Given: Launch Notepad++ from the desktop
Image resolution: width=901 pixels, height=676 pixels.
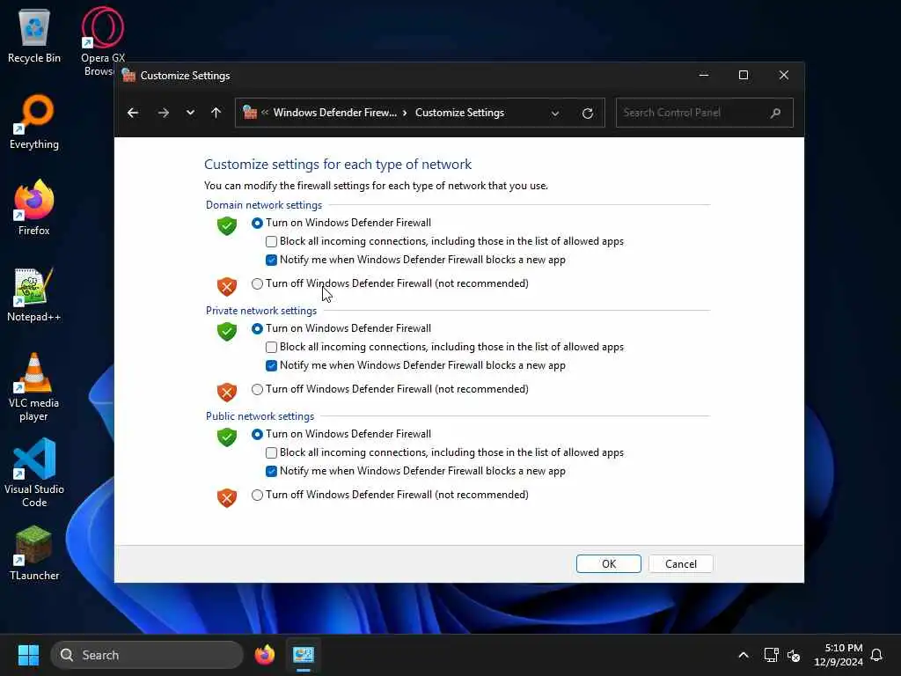Looking at the screenshot, I should [x=34, y=294].
